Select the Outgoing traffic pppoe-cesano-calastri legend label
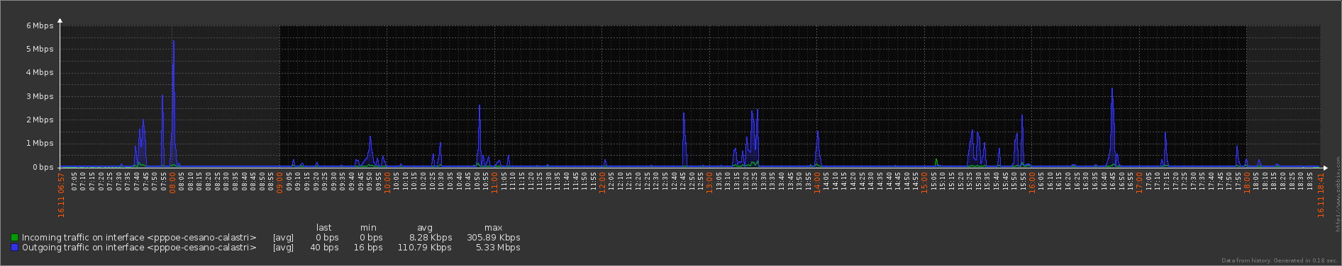Screen dimensions: 1342x266 (x=139, y=248)
